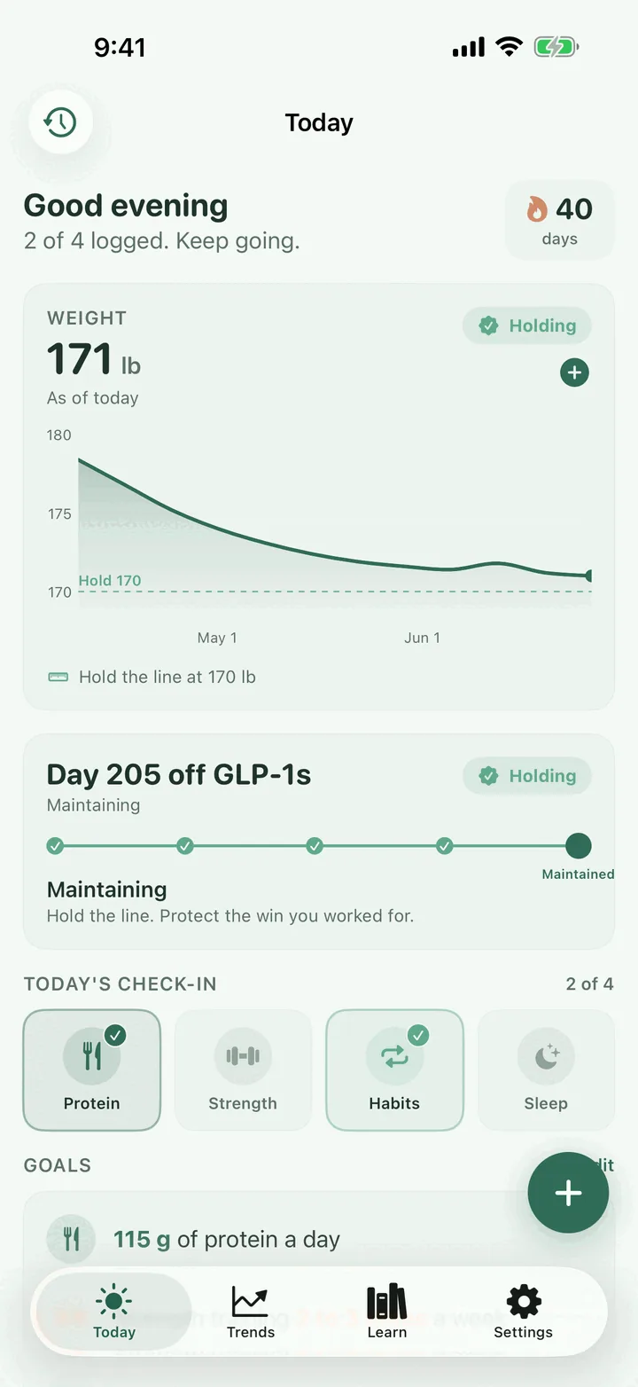Screen dimensions: 638x1387
Task: Open the 115 g protein goal
Action: (x=227, y=1239)
